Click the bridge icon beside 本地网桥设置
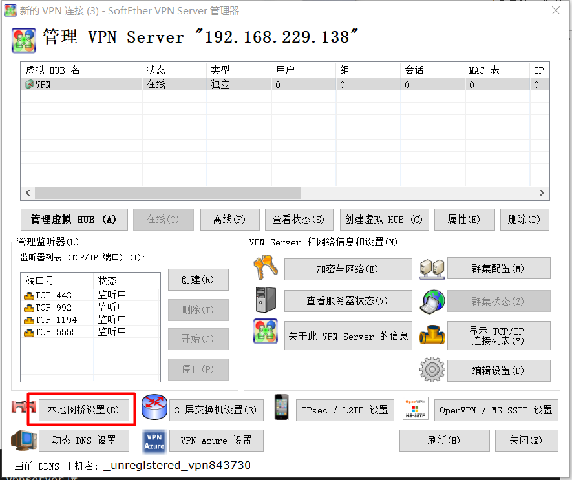This screenshot has height=480, width=572. 24,407
